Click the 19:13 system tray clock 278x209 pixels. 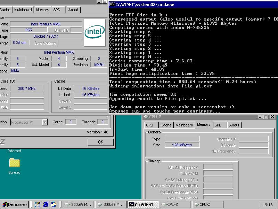268,205
